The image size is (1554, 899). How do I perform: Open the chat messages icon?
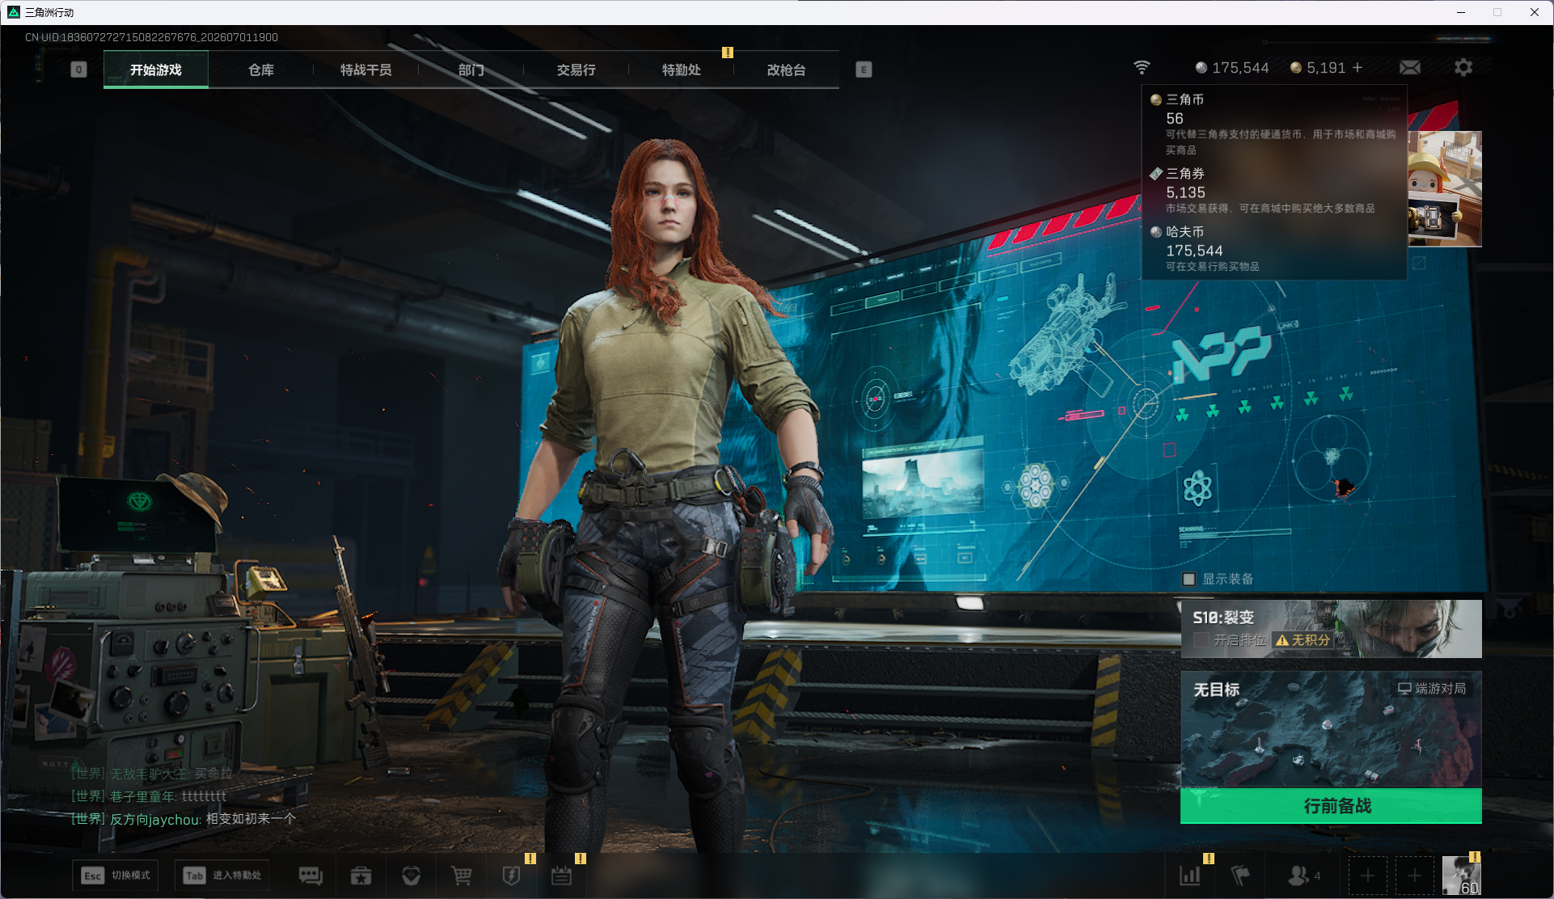pos(310,876)
